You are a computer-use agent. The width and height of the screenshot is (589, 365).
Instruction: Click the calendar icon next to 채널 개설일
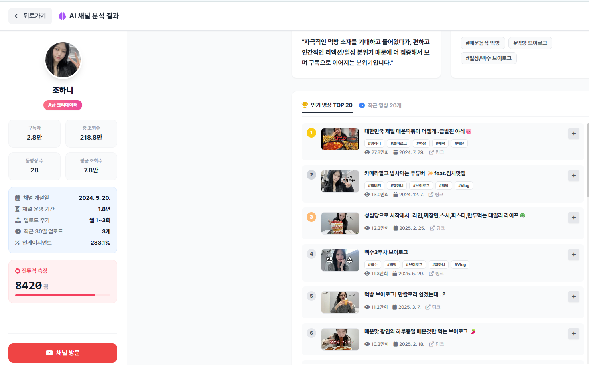click(17, 197)
